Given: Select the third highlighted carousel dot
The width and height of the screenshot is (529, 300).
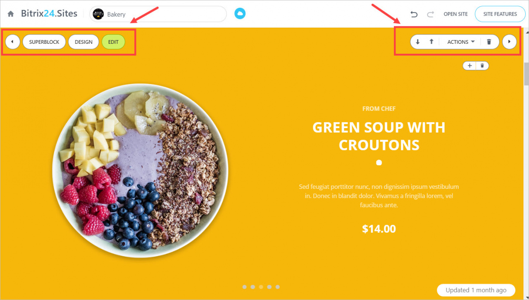Looking at the screenshot, I should 261,287.
